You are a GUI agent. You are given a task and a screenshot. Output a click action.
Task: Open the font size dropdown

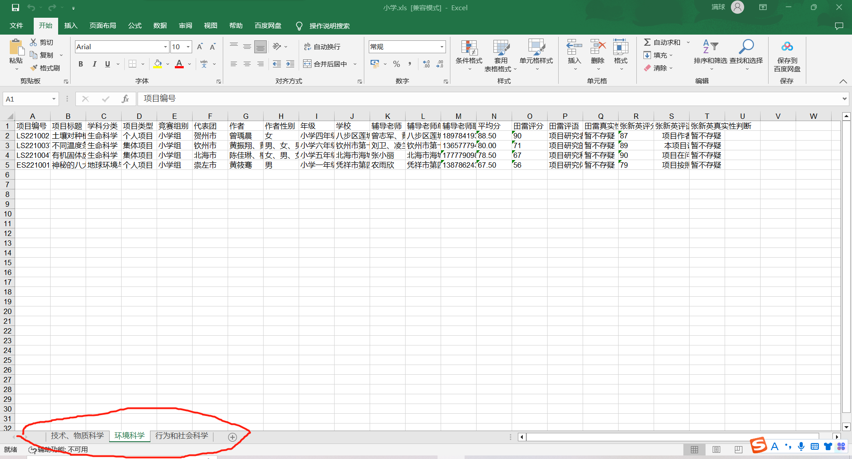(x=188, y=47)
